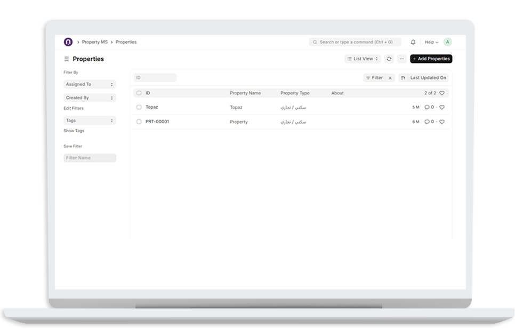Screen dimensions: 515x330
Task: Click the Edit Filters link
Action: (74, 108)
